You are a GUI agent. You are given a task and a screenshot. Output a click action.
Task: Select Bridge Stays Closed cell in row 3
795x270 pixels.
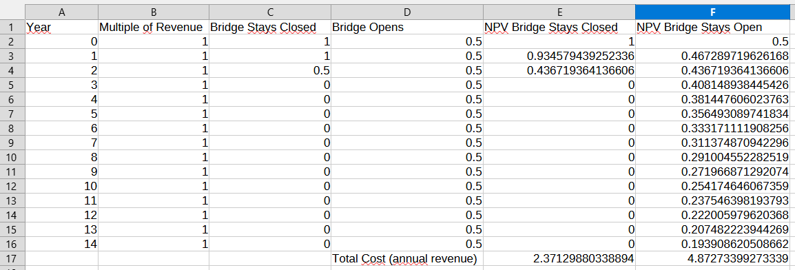click(269, 56)
